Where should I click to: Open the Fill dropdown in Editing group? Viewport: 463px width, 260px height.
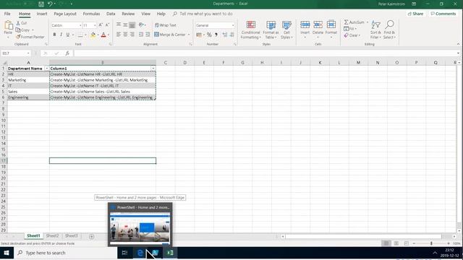350,29
